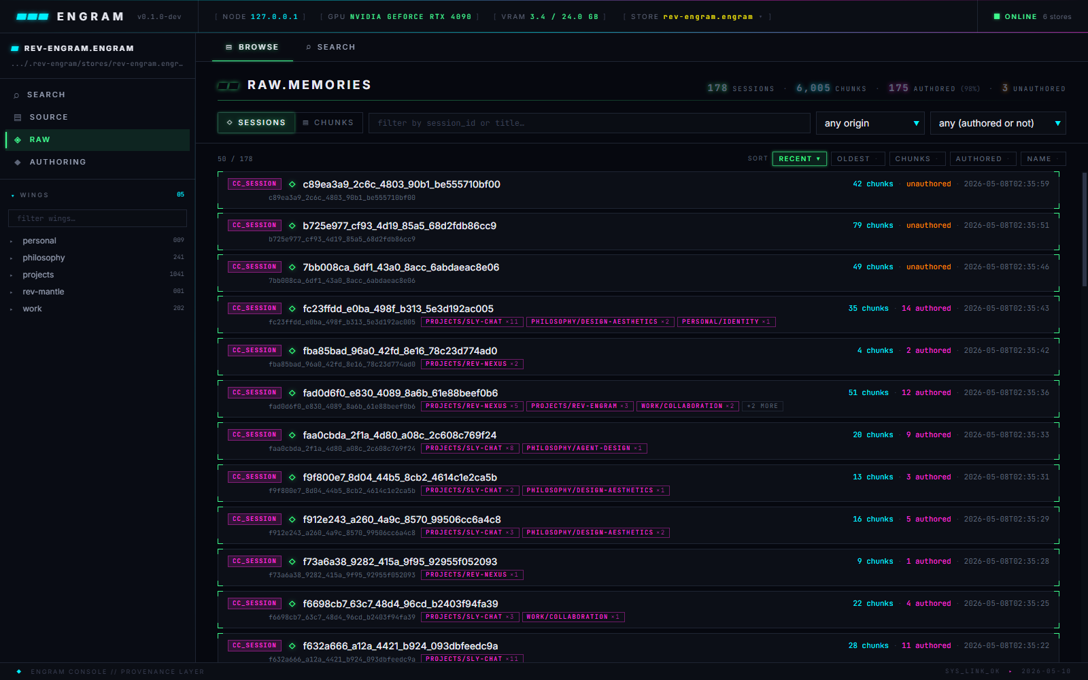Click the filter wings input field
The image size is (1088, 680).
[97, 218]
